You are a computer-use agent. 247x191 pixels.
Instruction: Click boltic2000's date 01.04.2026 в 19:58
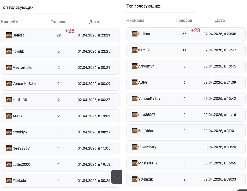pyautogui.click(x=94, y=164)
